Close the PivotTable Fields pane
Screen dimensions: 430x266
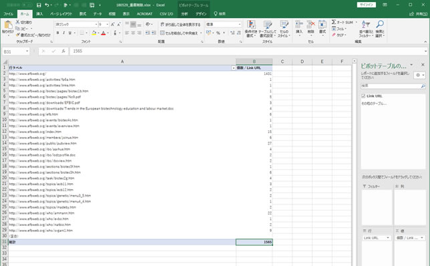[x=423, y=65]
